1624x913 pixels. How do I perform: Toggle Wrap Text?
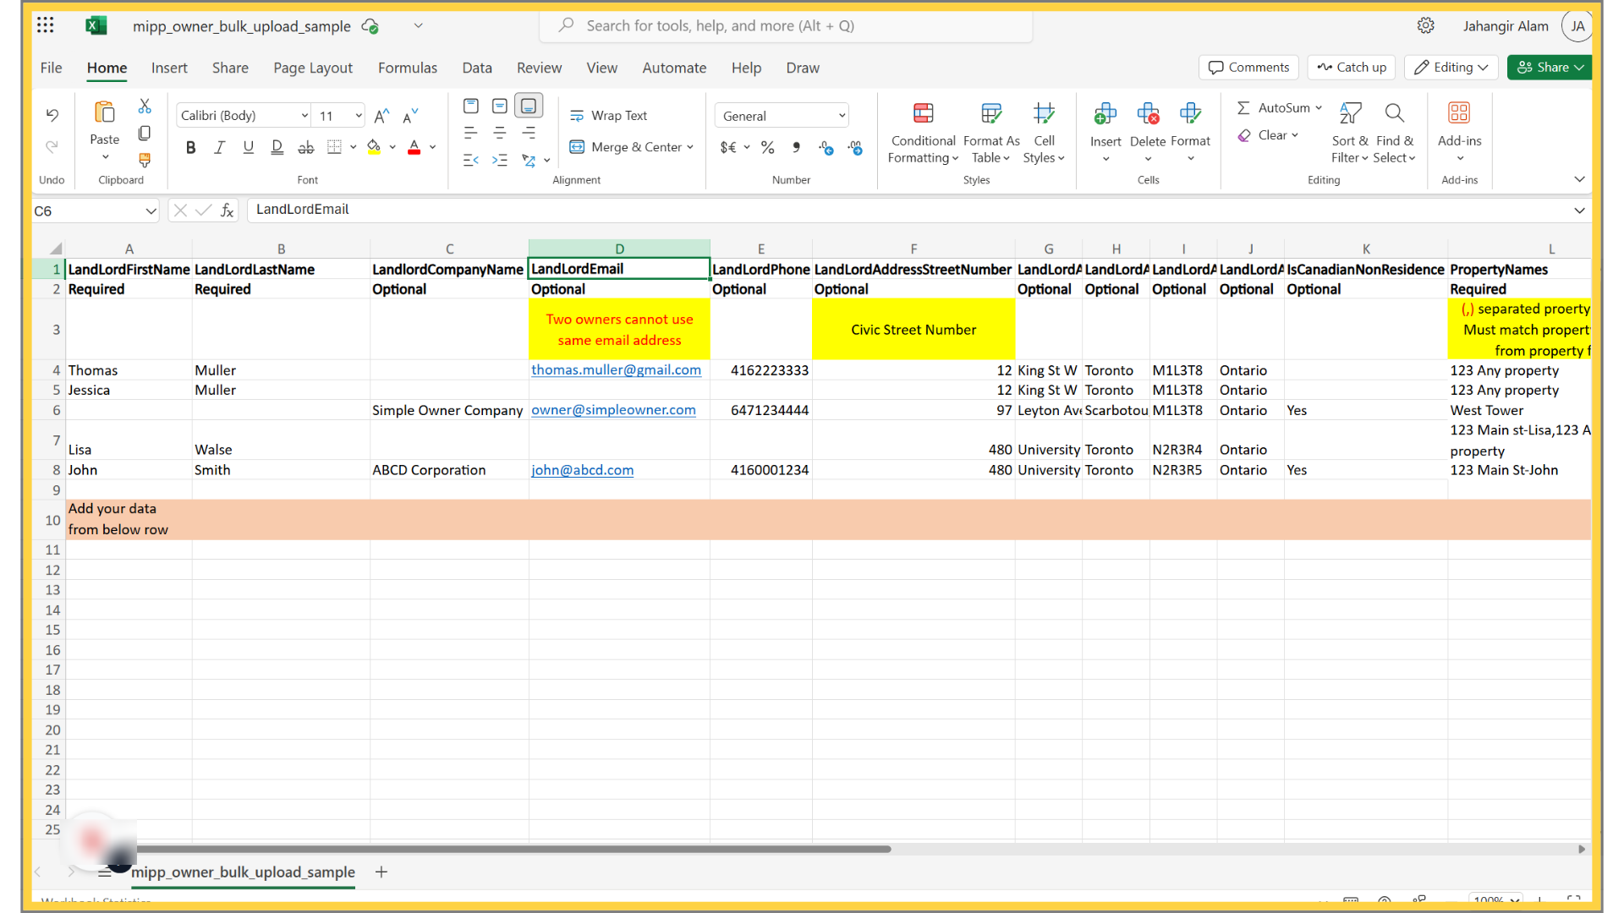point(609,116)
